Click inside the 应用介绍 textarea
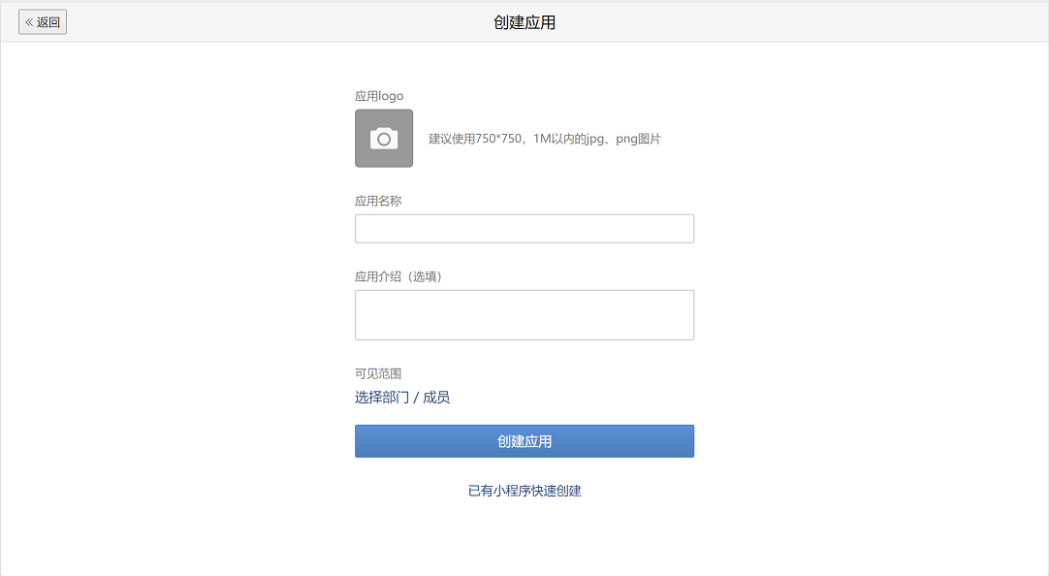The image size is (1049, 576). pos(524,315)
